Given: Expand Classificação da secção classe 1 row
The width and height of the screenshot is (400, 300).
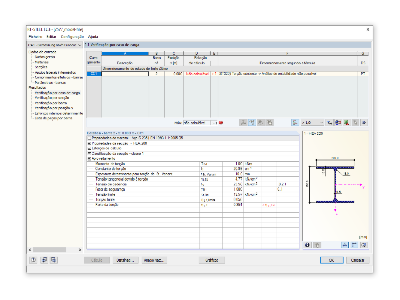Looking at the screenshot, I should [x=89, y=154].
